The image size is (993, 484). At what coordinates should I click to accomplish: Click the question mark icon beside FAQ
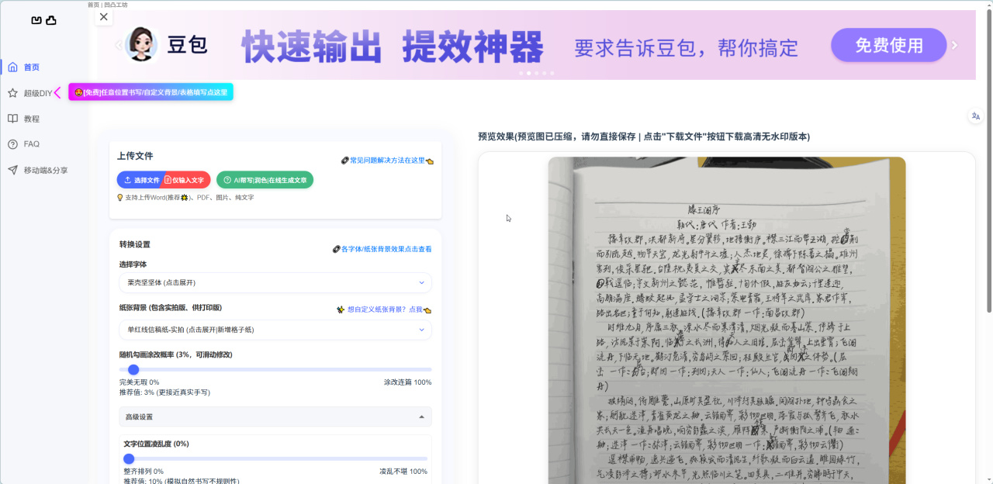(12, 144)
